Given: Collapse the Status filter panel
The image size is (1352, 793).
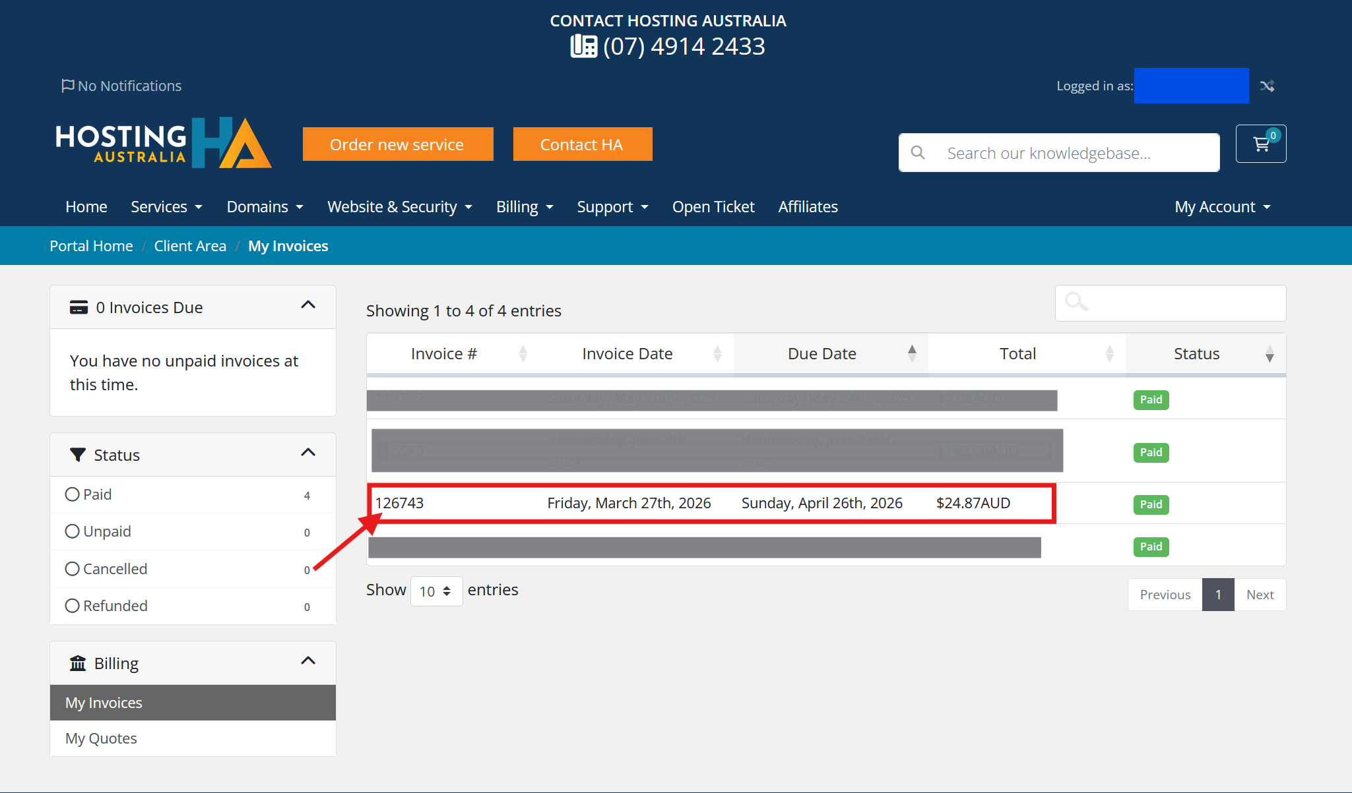Looking at the screenshot, I should coord(308,452).
